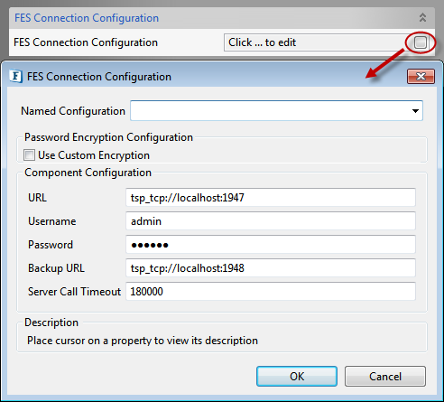Click the Cancel button

tap(385, 377)
